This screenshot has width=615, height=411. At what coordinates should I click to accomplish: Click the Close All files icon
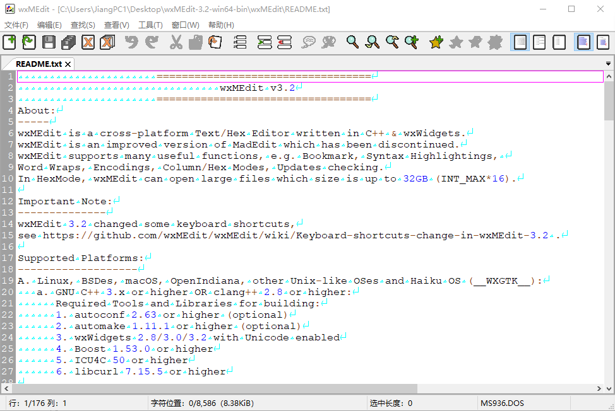(x=107, y=42)
